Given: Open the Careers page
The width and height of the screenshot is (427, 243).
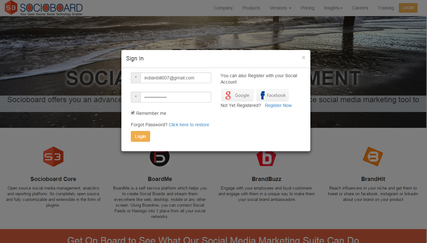Looking at the screenshot, I should coord(360,8).
